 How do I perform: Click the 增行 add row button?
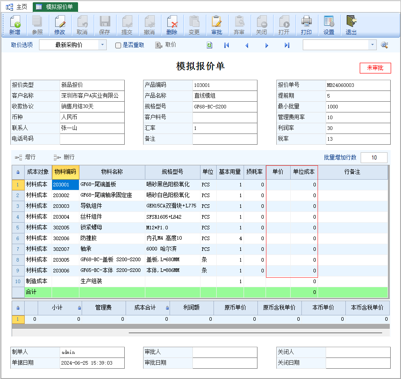tap(25, 157)
